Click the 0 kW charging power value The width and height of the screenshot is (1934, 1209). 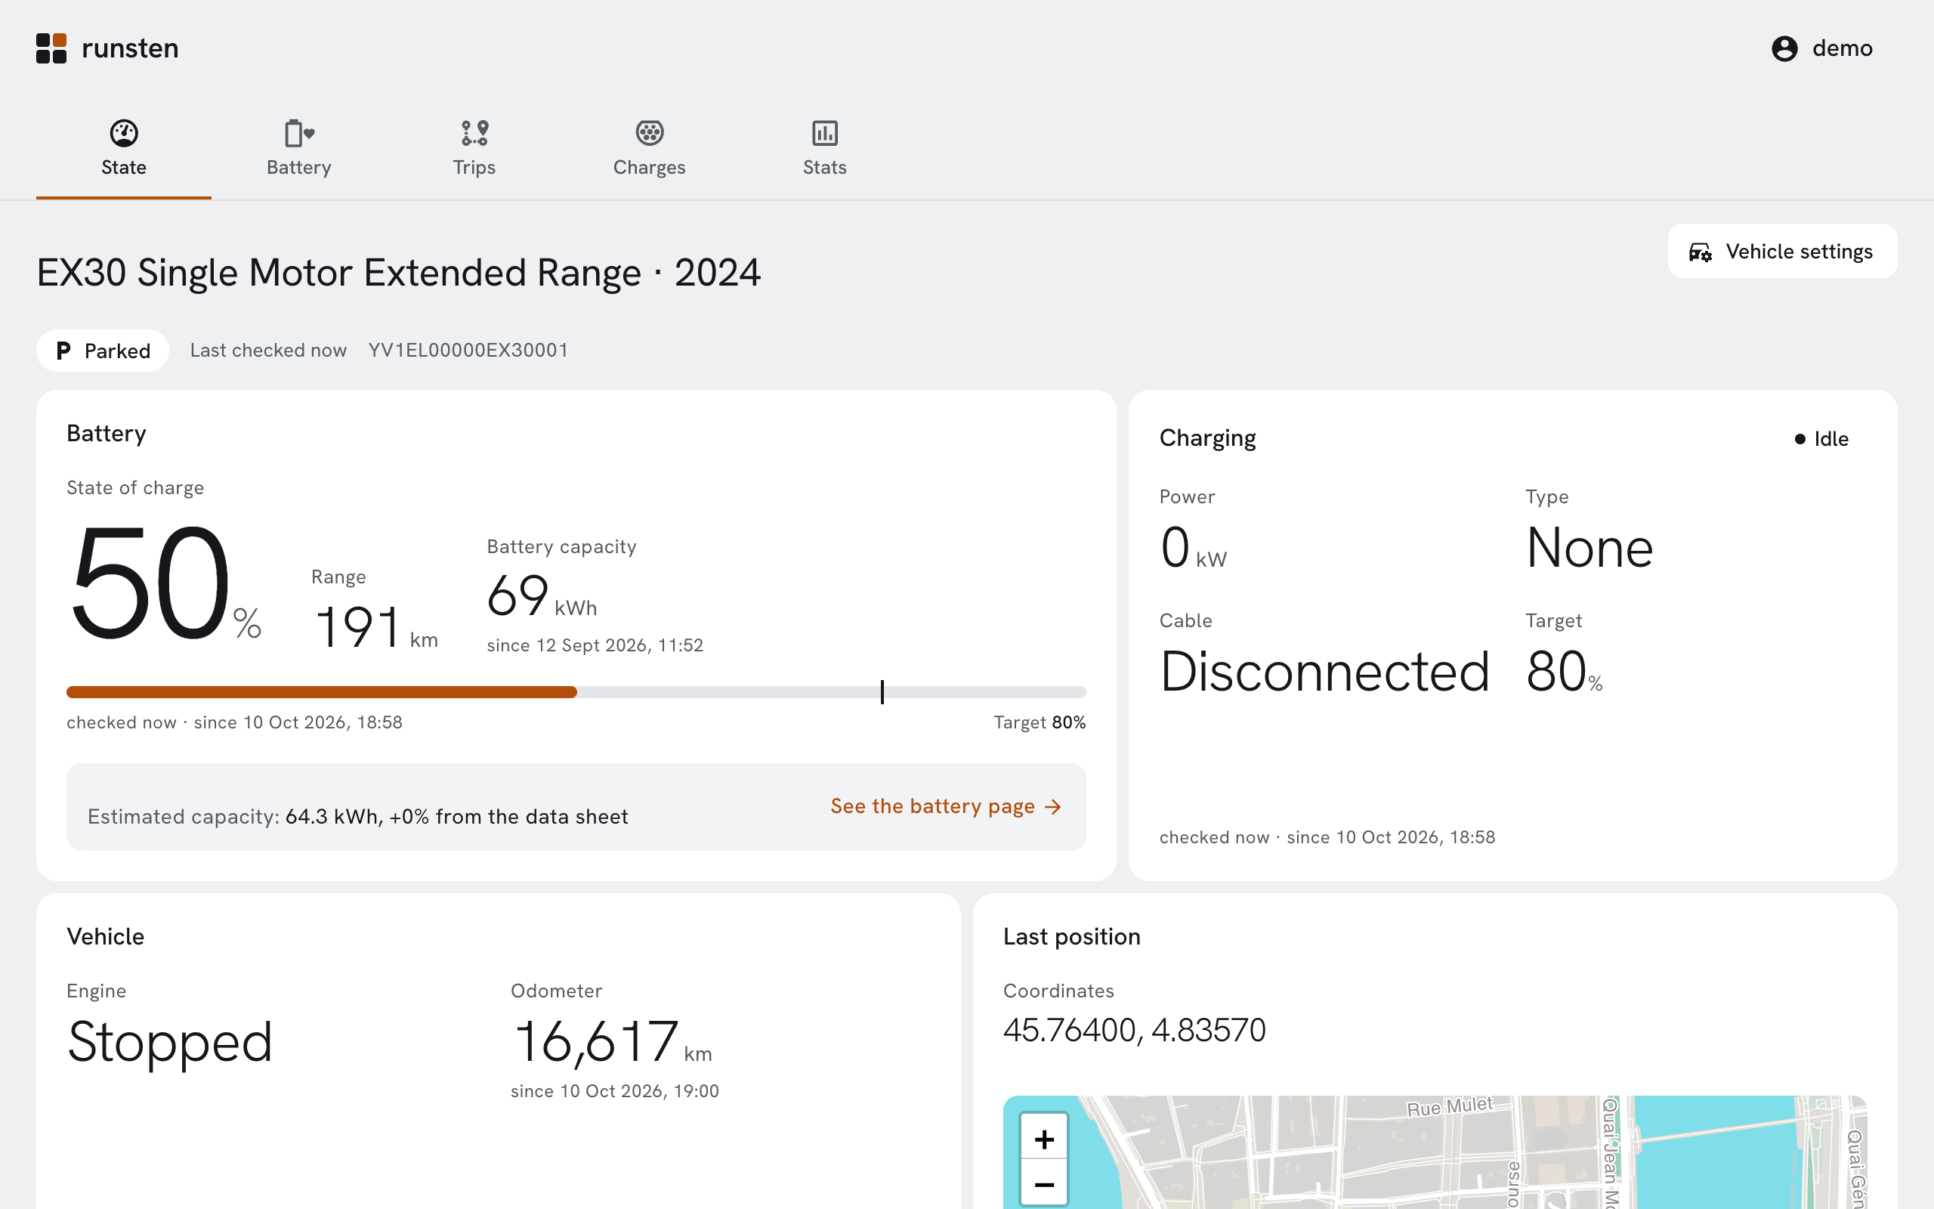click(1193, 548)
